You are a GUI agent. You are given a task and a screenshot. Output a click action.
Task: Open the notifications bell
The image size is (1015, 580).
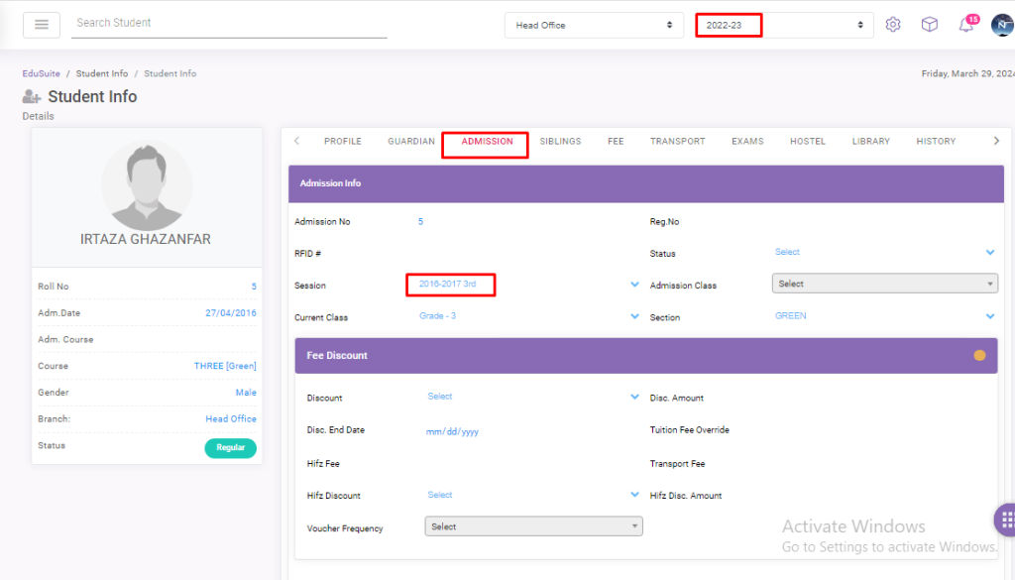965,26
